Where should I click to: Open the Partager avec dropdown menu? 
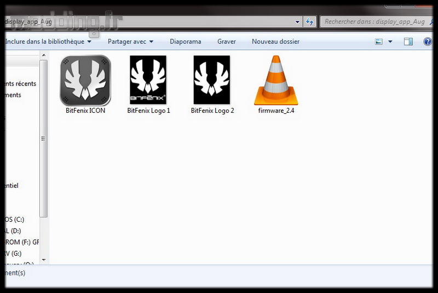[130, 42]
